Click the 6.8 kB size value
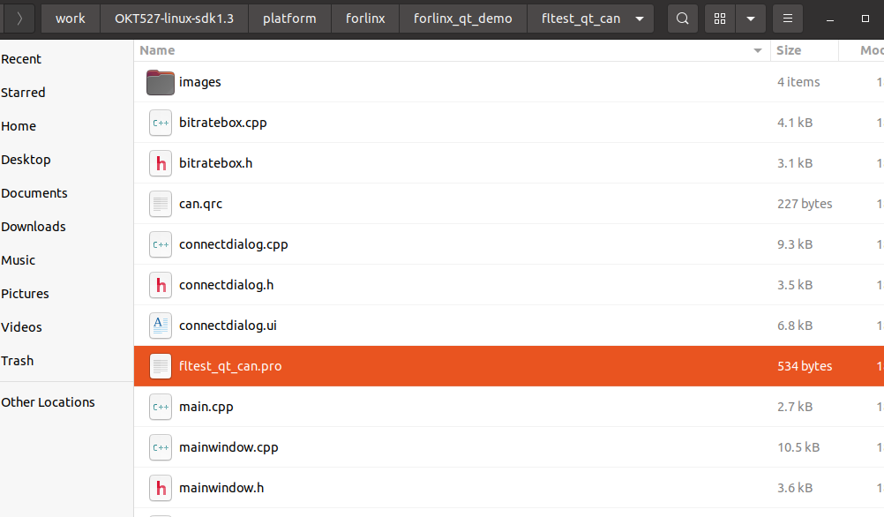884x517 pixels. [x=795, y=326]
